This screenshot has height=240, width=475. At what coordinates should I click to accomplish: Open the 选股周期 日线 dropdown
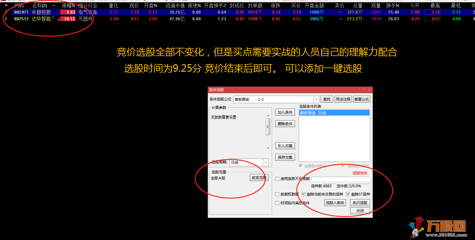coord(265,163)
